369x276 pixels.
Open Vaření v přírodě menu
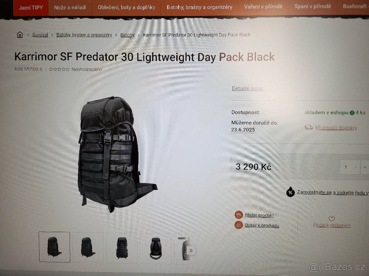263,7
